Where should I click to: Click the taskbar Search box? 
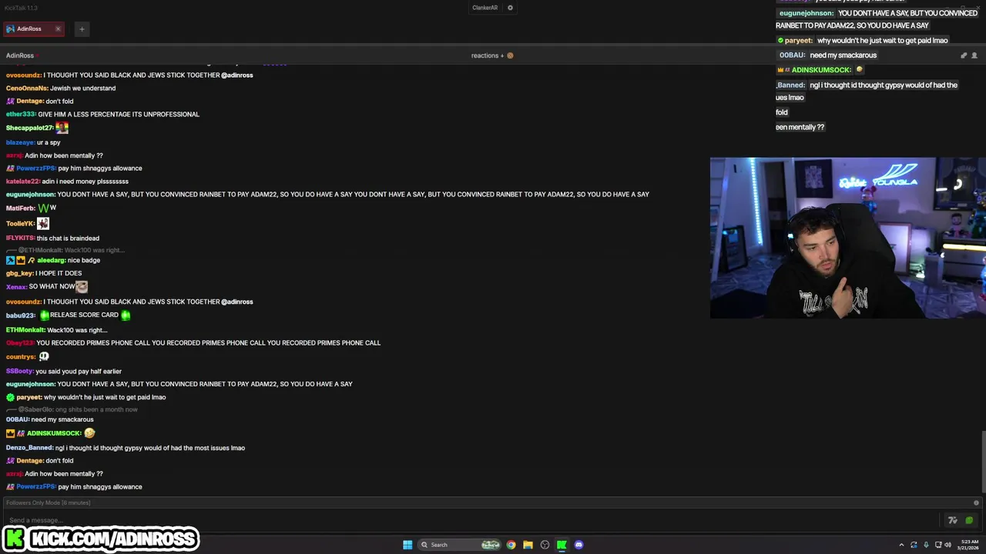460,545
